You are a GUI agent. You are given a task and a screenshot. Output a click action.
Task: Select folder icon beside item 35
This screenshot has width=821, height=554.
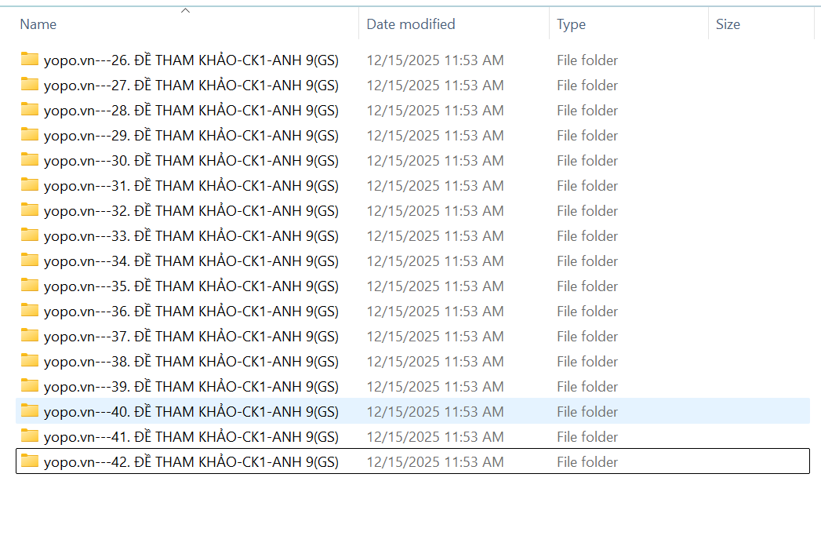[x=30, y=286]
